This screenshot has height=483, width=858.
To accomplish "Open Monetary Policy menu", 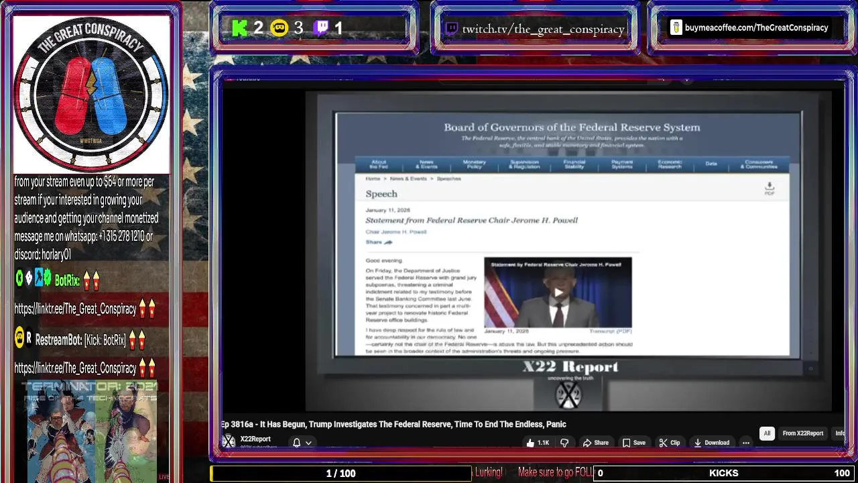I will click(x=474, y=164).
